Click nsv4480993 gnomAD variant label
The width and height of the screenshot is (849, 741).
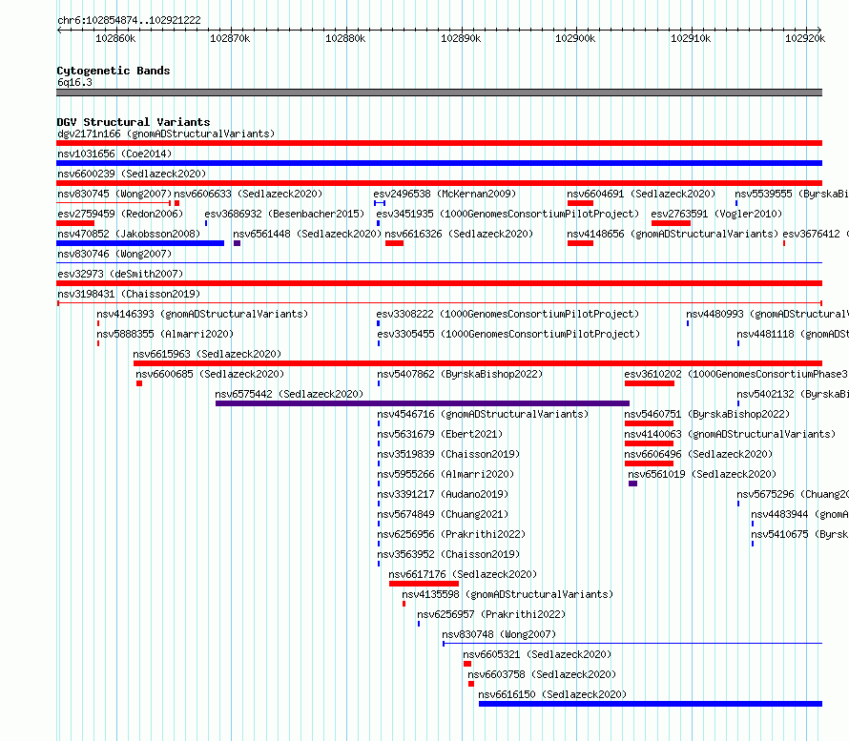pos(767,314)
